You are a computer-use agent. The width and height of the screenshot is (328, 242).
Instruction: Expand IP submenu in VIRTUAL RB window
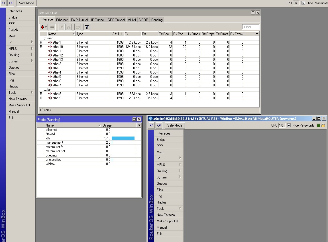180,158
